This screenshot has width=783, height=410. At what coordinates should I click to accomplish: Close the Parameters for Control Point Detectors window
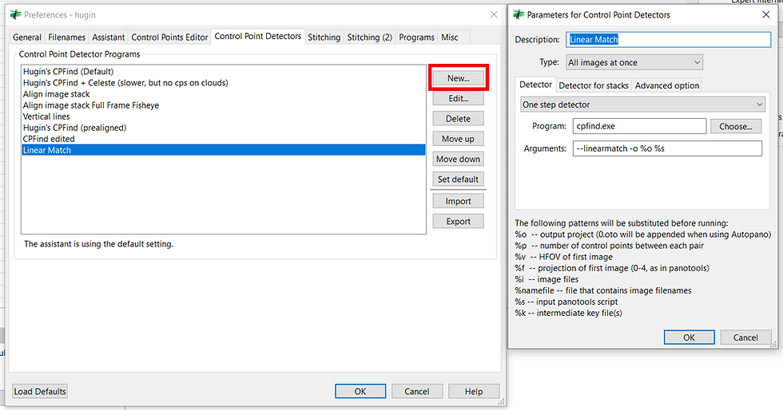pyautogui.click(x=766, y=14)
